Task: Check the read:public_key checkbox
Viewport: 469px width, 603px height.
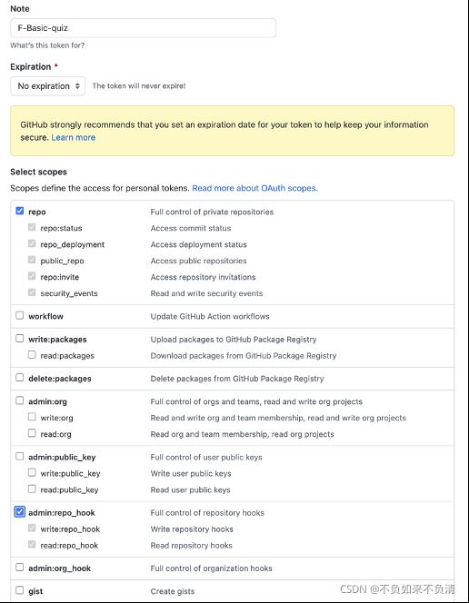Action: (32, 489)
